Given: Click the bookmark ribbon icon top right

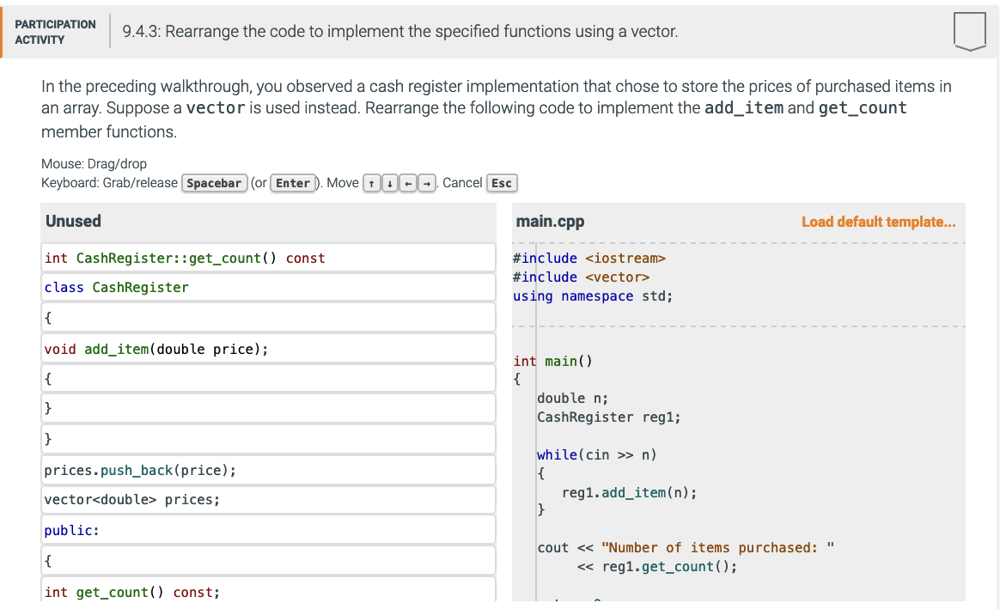Looking at the screenshot, I should point(970,31).
